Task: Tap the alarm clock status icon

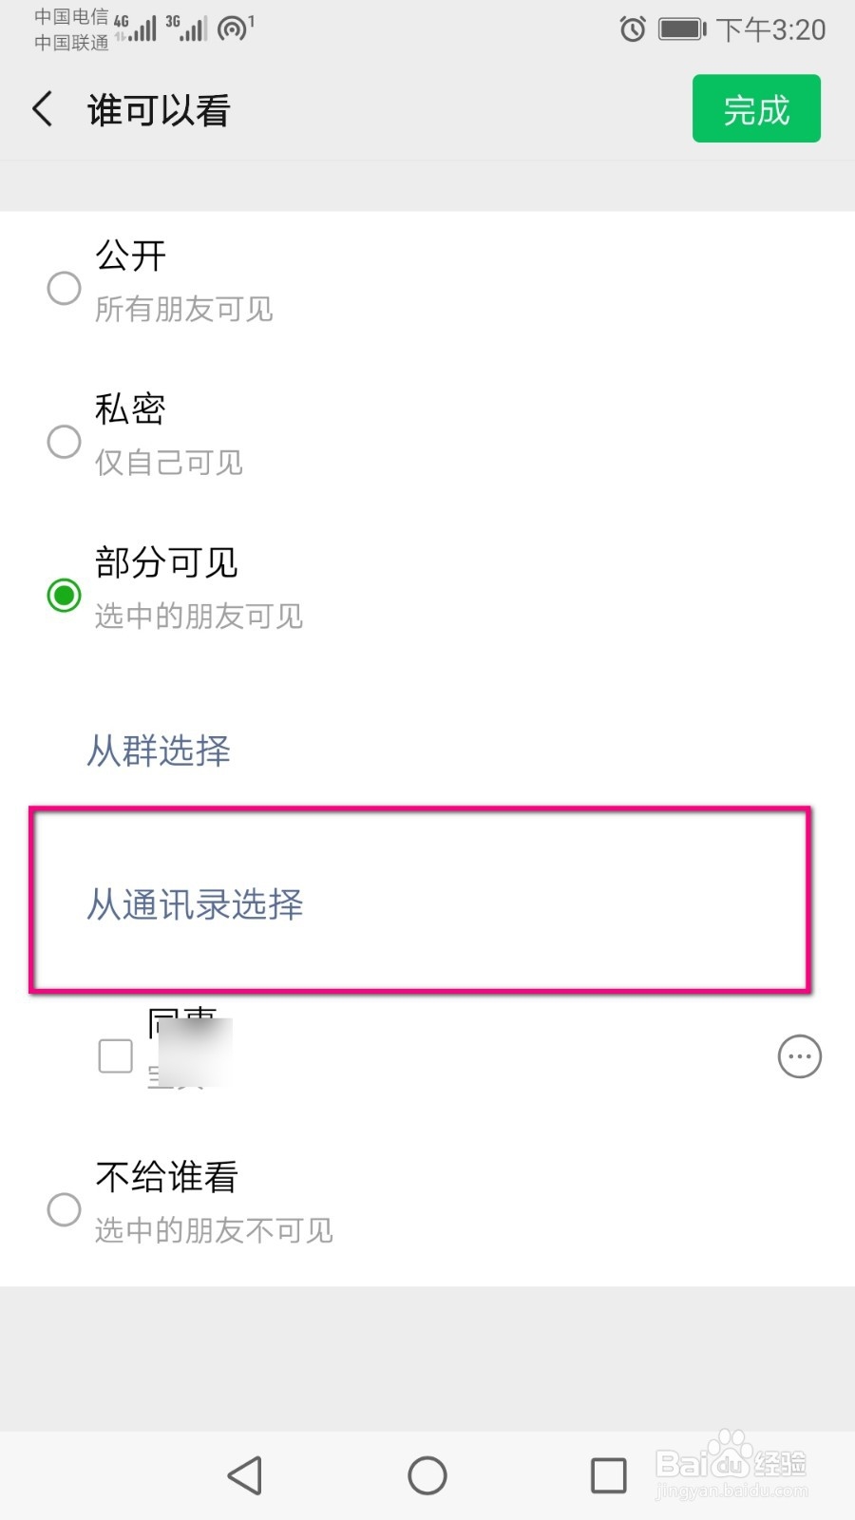Action: [633, 29]
